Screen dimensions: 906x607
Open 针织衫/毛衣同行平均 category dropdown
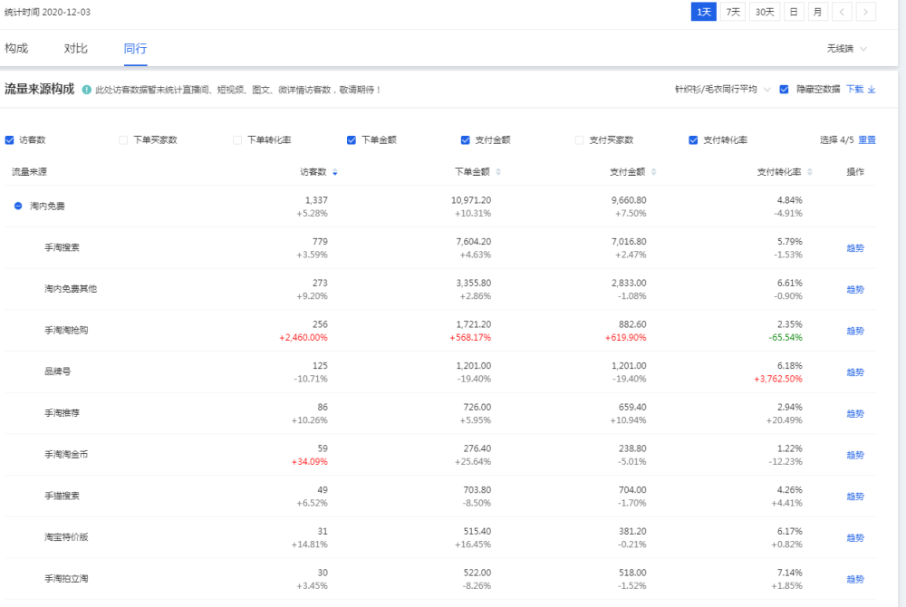(722, 90)
